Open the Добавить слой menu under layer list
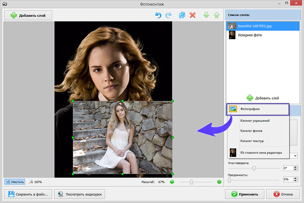 pos(263,98)
